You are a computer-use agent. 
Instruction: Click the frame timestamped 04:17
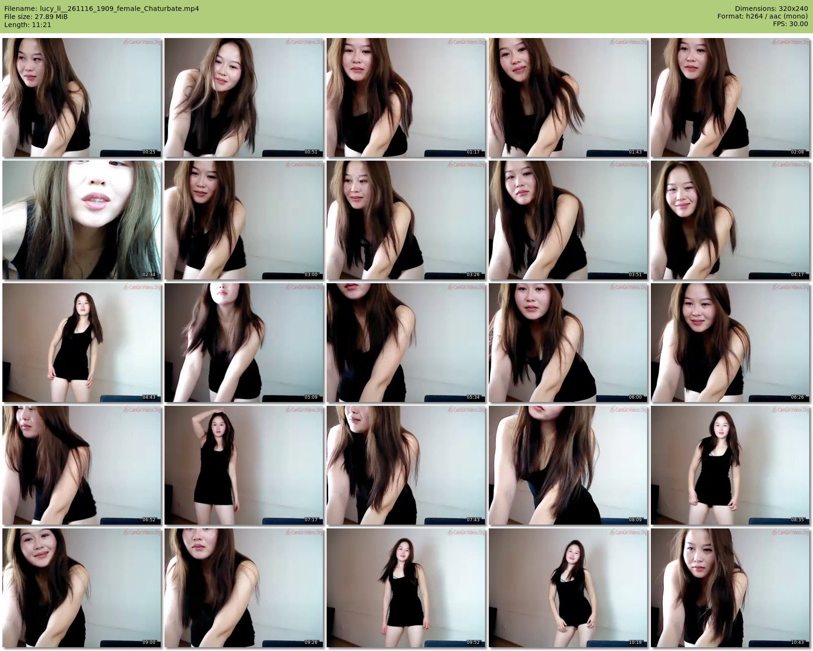730,220
